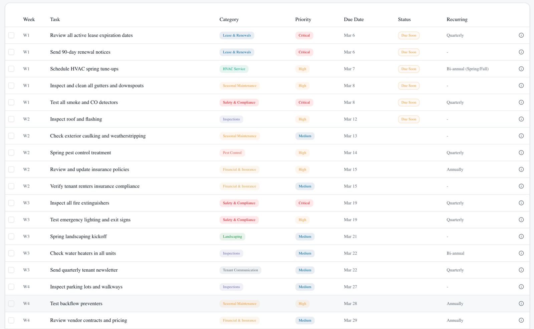Tick checkbox for Inspect roof and flashing
Screen dimensions: 534x329
(11, 119)
